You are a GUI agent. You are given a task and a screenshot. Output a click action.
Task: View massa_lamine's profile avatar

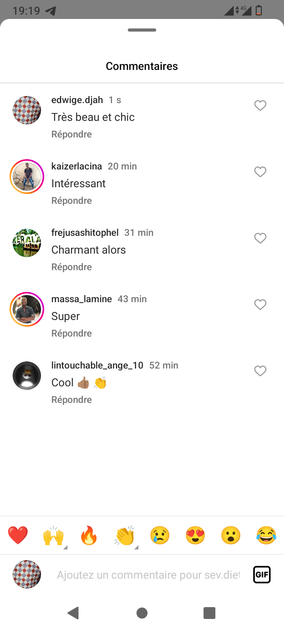pyautogui.click(x=27, y=309)
